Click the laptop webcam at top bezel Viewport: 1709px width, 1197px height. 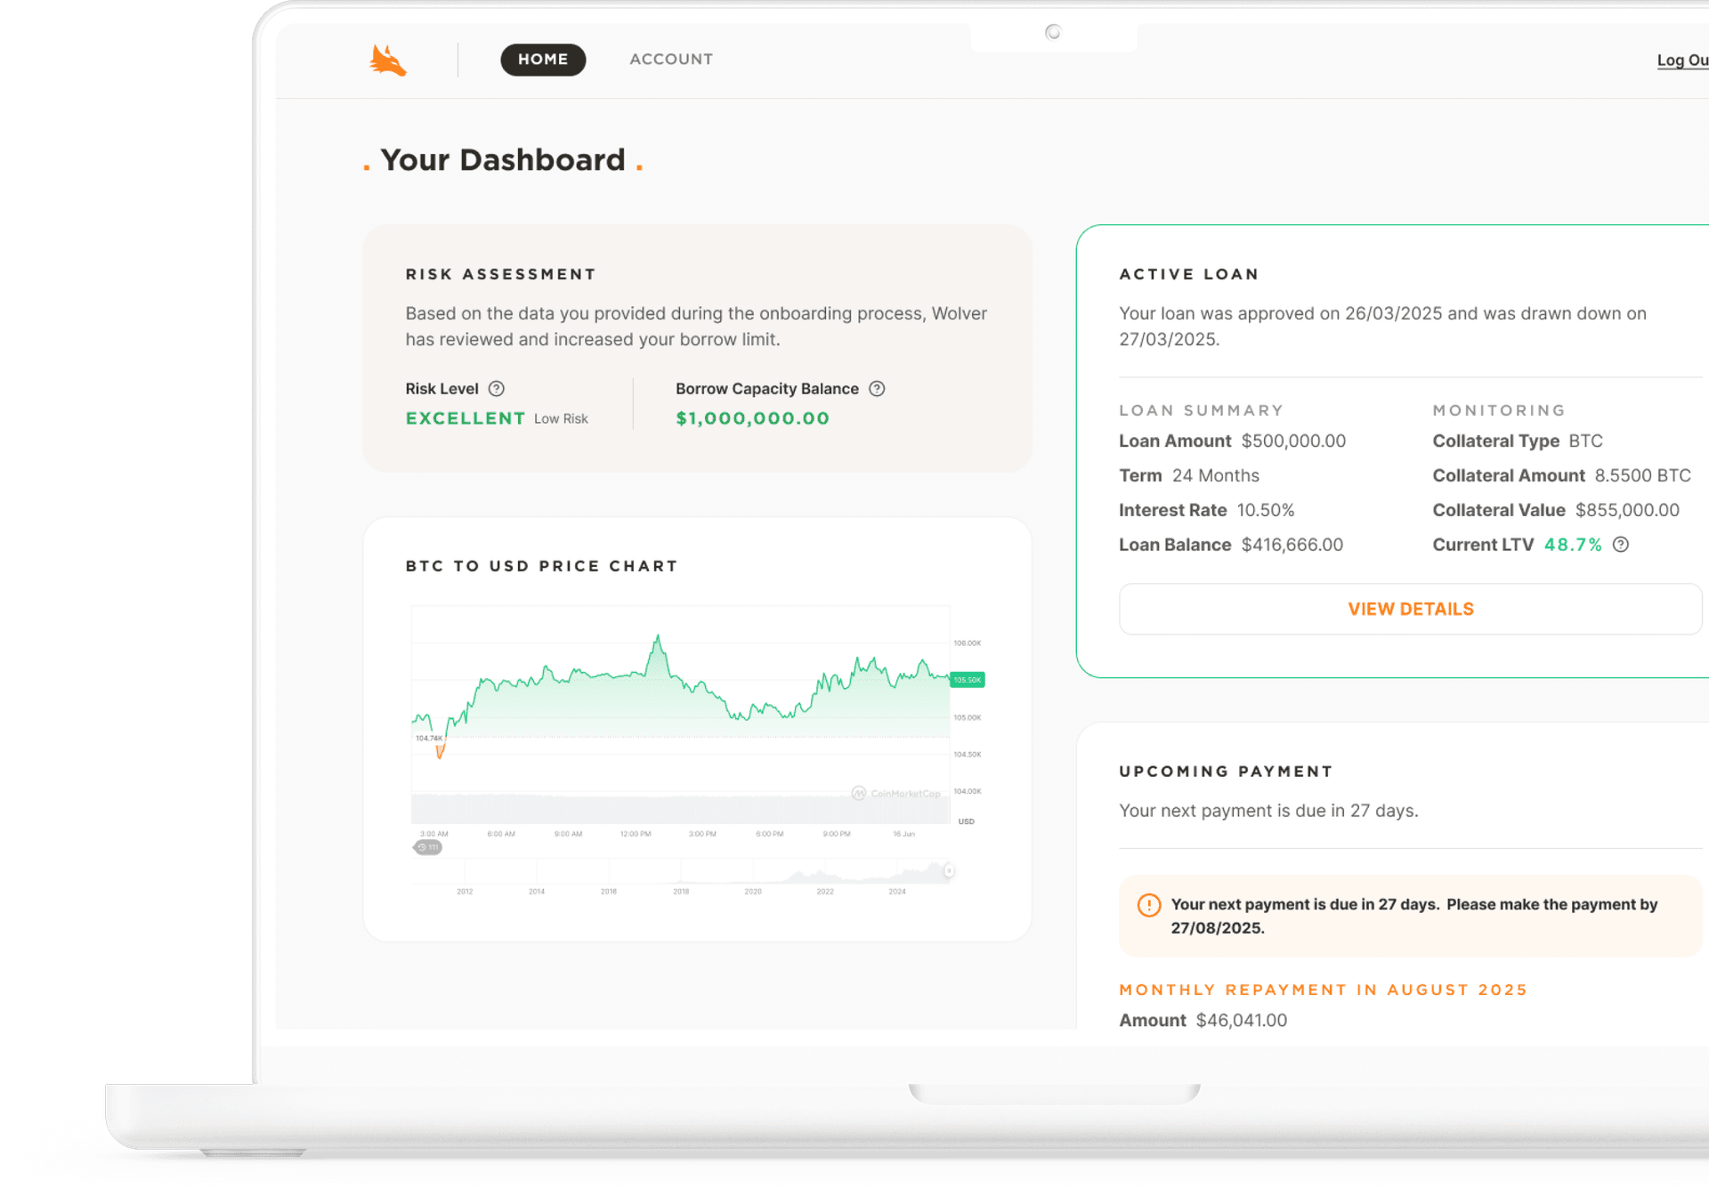click(x=1053, y=33)
